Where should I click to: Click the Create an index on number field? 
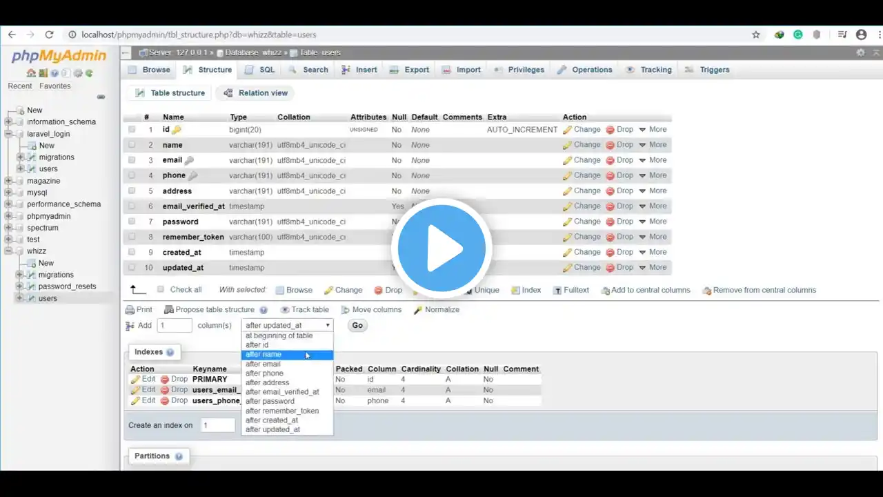tap(218, 425)
